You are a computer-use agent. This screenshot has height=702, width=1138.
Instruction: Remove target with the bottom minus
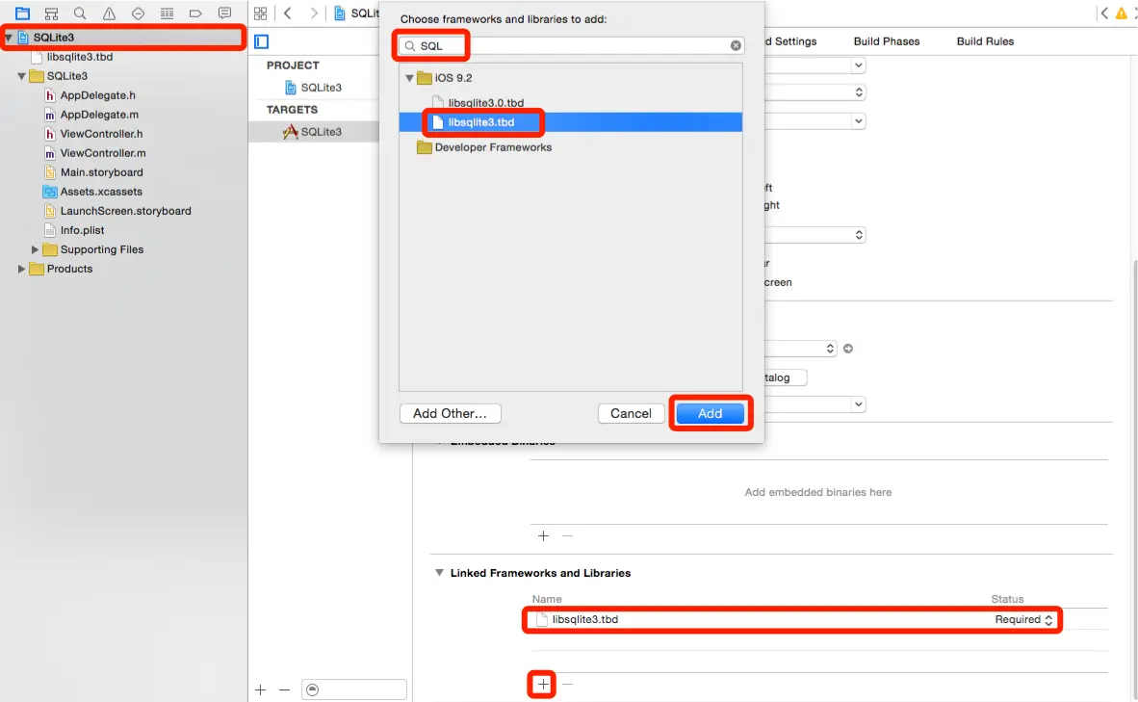[x=285, y=689]
